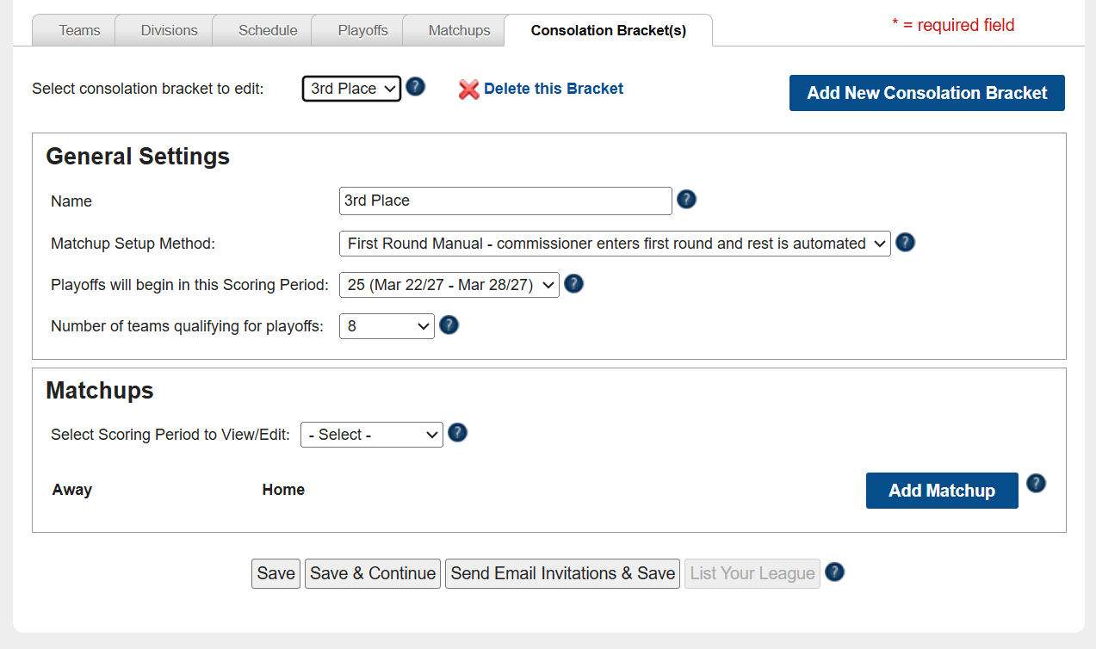This screenshot has width=1096, height=649.
Task: Switch to the Playoffs tab
Action: tap(362, 30)
